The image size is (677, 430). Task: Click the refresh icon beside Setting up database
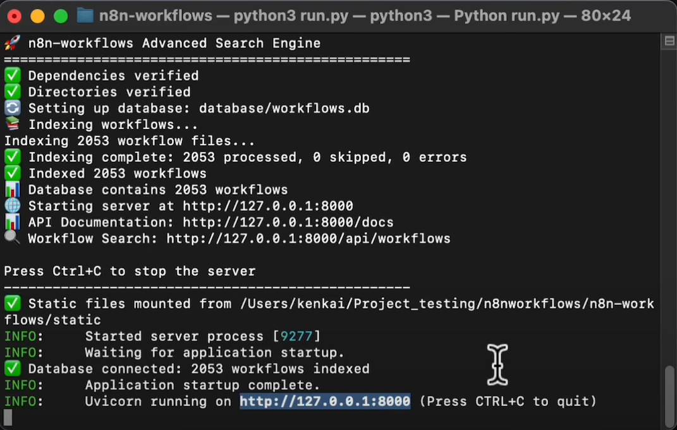pyautogui.click(x=13, y=108)
